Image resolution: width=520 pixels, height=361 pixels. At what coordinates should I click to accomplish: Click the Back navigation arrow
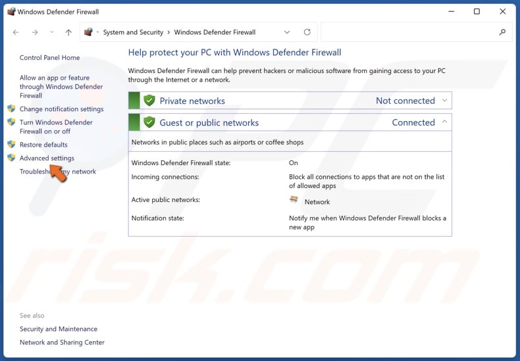pos(16,32)
